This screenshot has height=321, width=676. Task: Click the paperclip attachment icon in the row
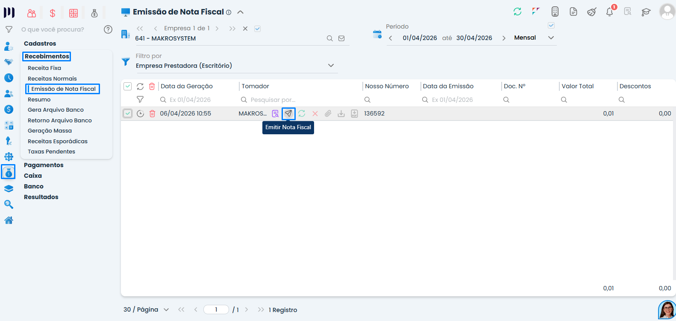pos(328,113)
